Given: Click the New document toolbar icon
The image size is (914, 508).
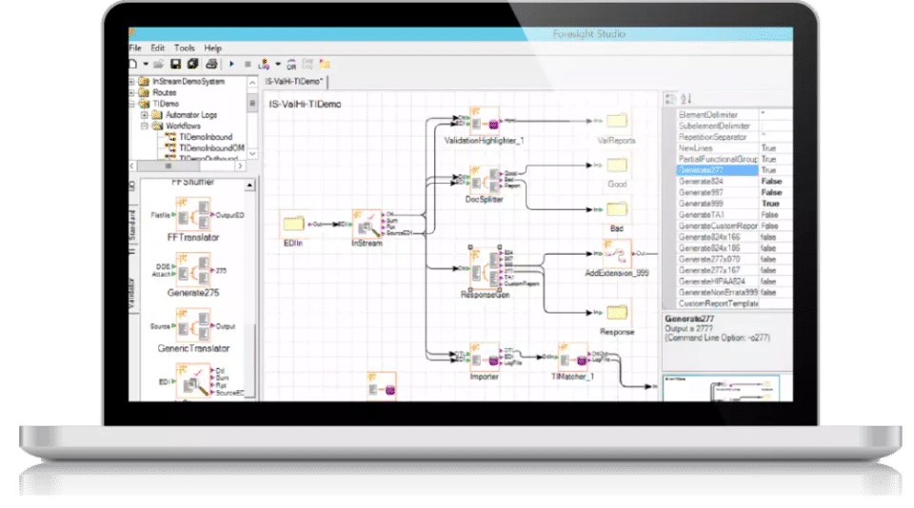Looking at the screenshot, I should tap(133, 64).
